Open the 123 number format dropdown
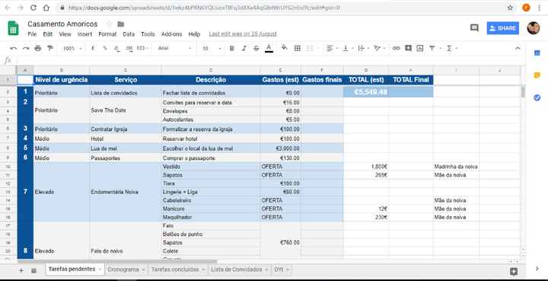Viewport: 548px width, 281px height. pyautogui.click(x=142, y=48)
